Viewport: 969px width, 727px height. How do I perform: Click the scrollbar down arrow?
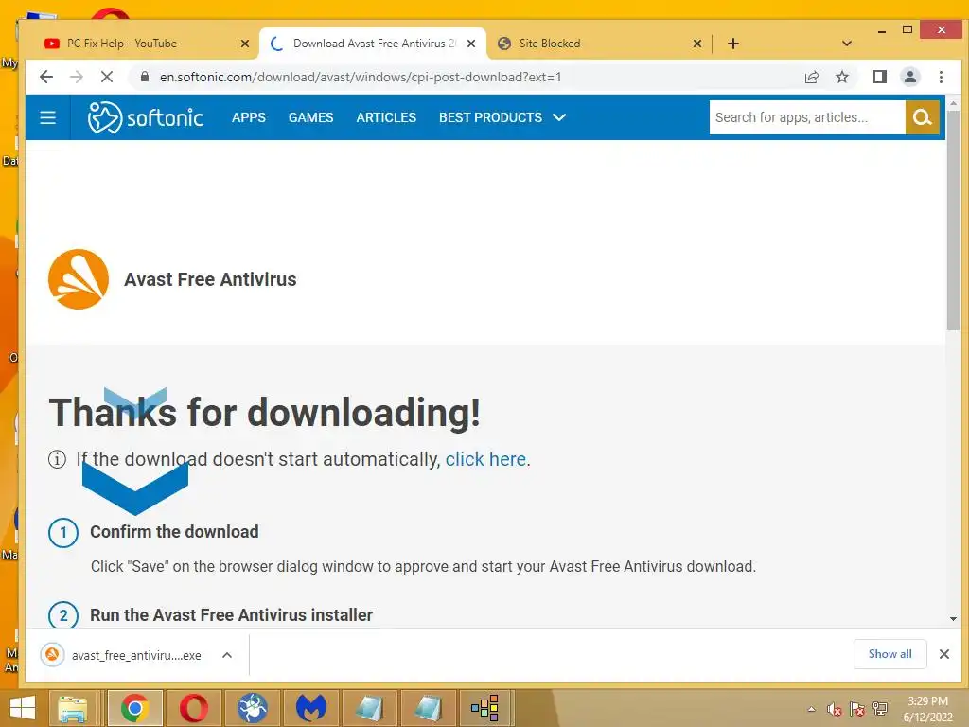pos(953,619)
